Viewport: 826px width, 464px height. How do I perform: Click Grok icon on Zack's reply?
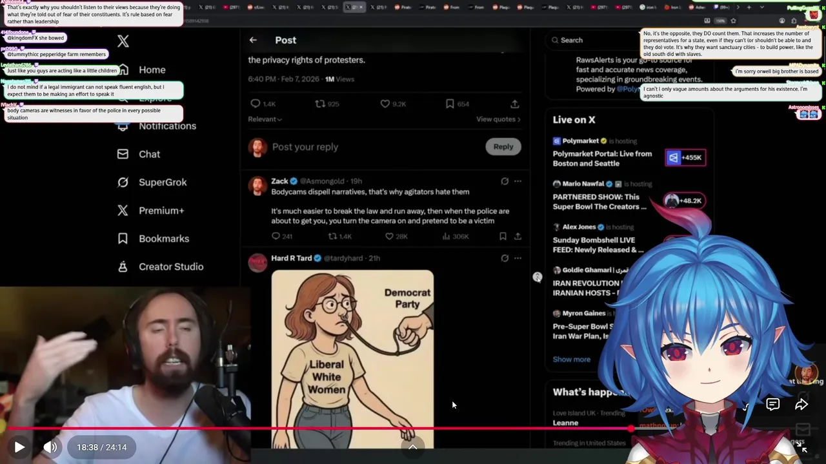click(x=505, y=181)
